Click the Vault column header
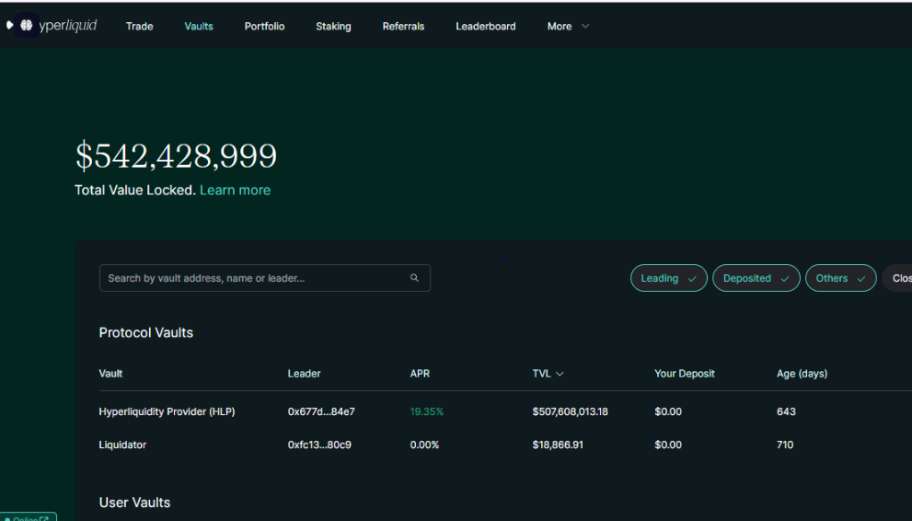The width and height of the screenshot is (912, 521). point(110,374)
